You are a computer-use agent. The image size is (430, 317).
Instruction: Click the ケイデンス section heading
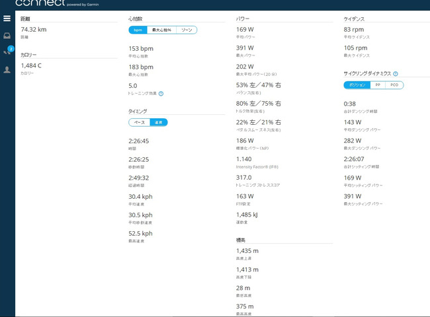pyautogui.click(x=354, y=19)
